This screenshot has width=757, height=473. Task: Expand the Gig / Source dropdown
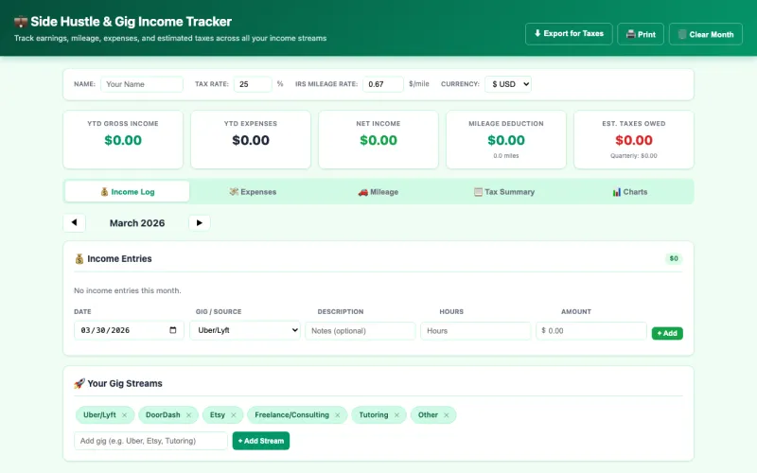coord(245,331)
